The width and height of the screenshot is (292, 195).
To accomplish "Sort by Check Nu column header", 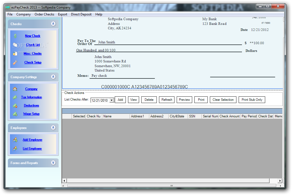I will coord(94,116).
